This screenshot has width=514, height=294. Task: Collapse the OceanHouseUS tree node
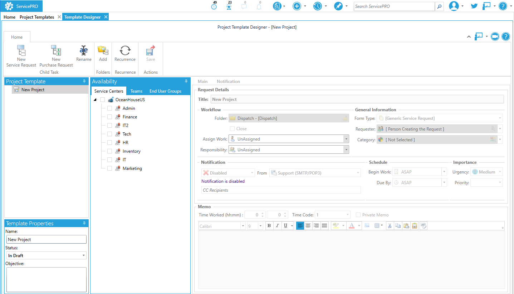[95, 100]
